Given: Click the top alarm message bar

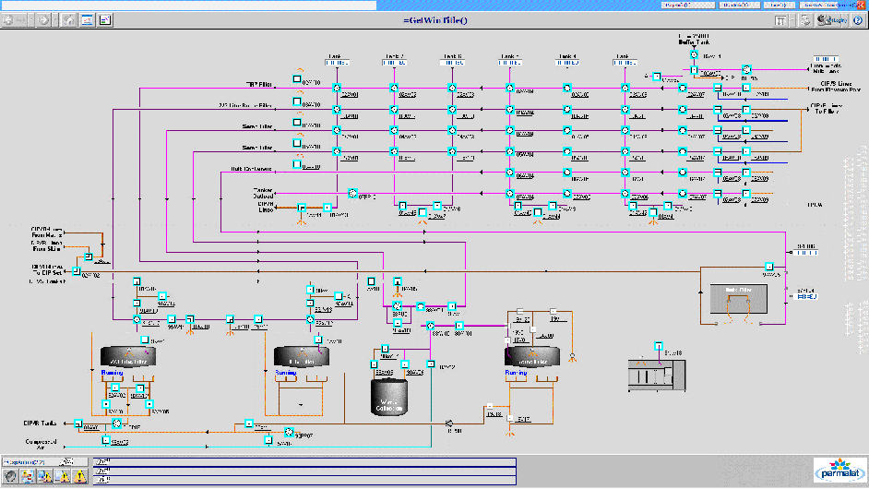Looking at the screenshot, I should point(303,460).
